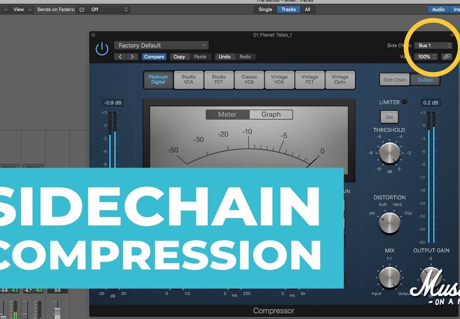460x319 pixels.
Task: Click the 01 Planet Telex_1 window title
Action: (x=273, y=35)
